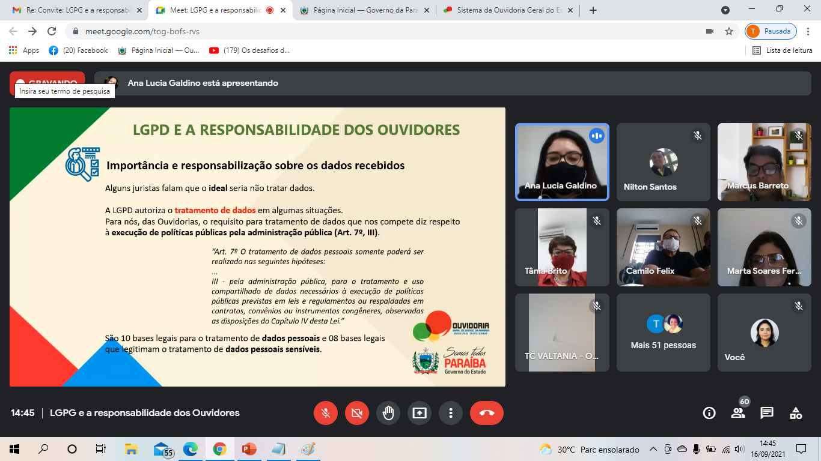
Task: Click the present screen button
Action: 420,413
